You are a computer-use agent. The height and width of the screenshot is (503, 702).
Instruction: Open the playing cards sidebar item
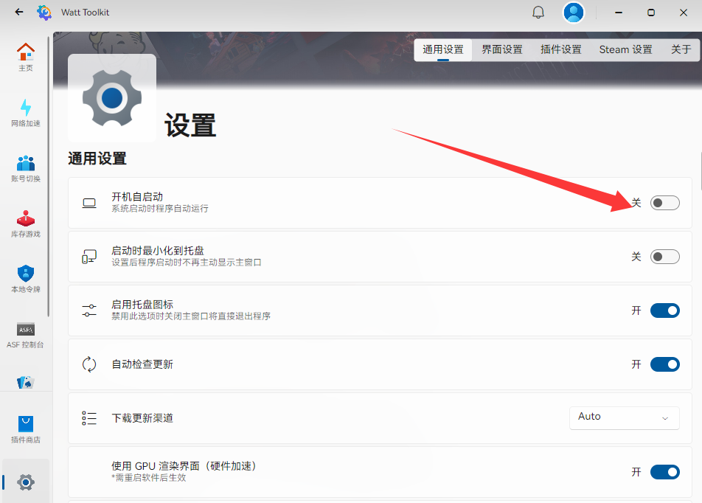pos(26,383)
